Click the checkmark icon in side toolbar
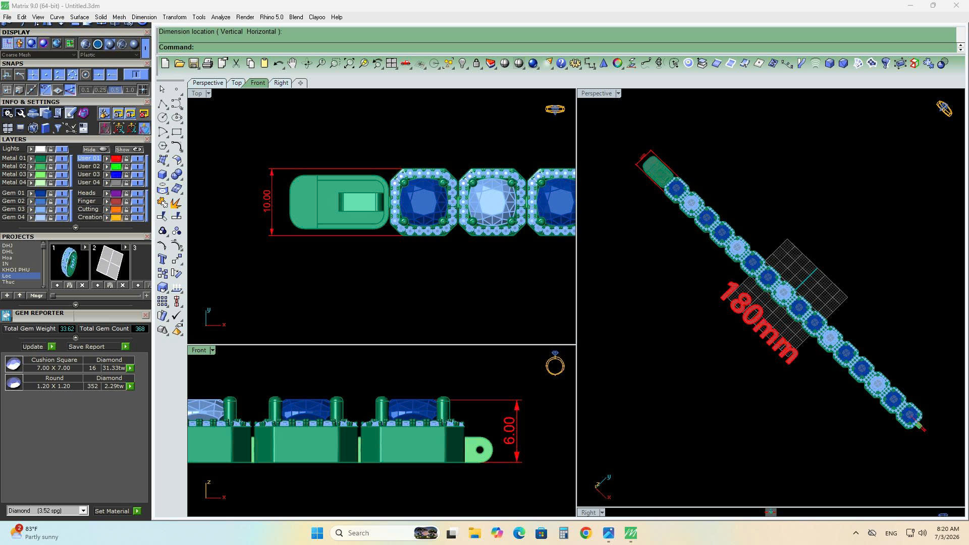The image size is (969, 545). (177, 315)
